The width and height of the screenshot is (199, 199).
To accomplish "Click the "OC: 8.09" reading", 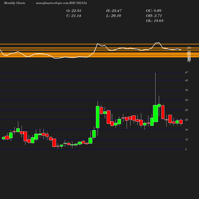I will coord(154,11).
